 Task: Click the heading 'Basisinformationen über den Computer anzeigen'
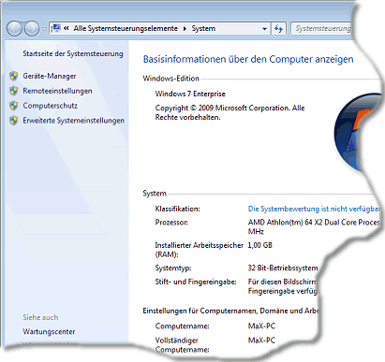[248, 59]
